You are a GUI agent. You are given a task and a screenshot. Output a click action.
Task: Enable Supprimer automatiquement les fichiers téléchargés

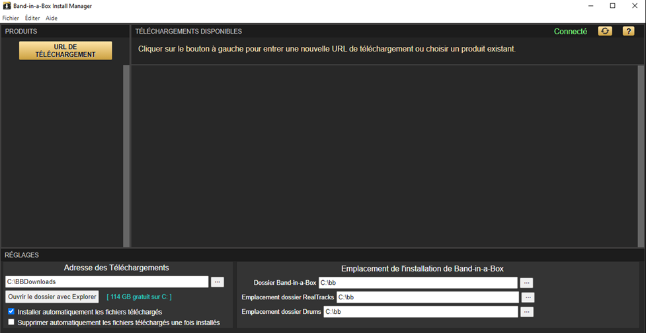coord(11,322)
